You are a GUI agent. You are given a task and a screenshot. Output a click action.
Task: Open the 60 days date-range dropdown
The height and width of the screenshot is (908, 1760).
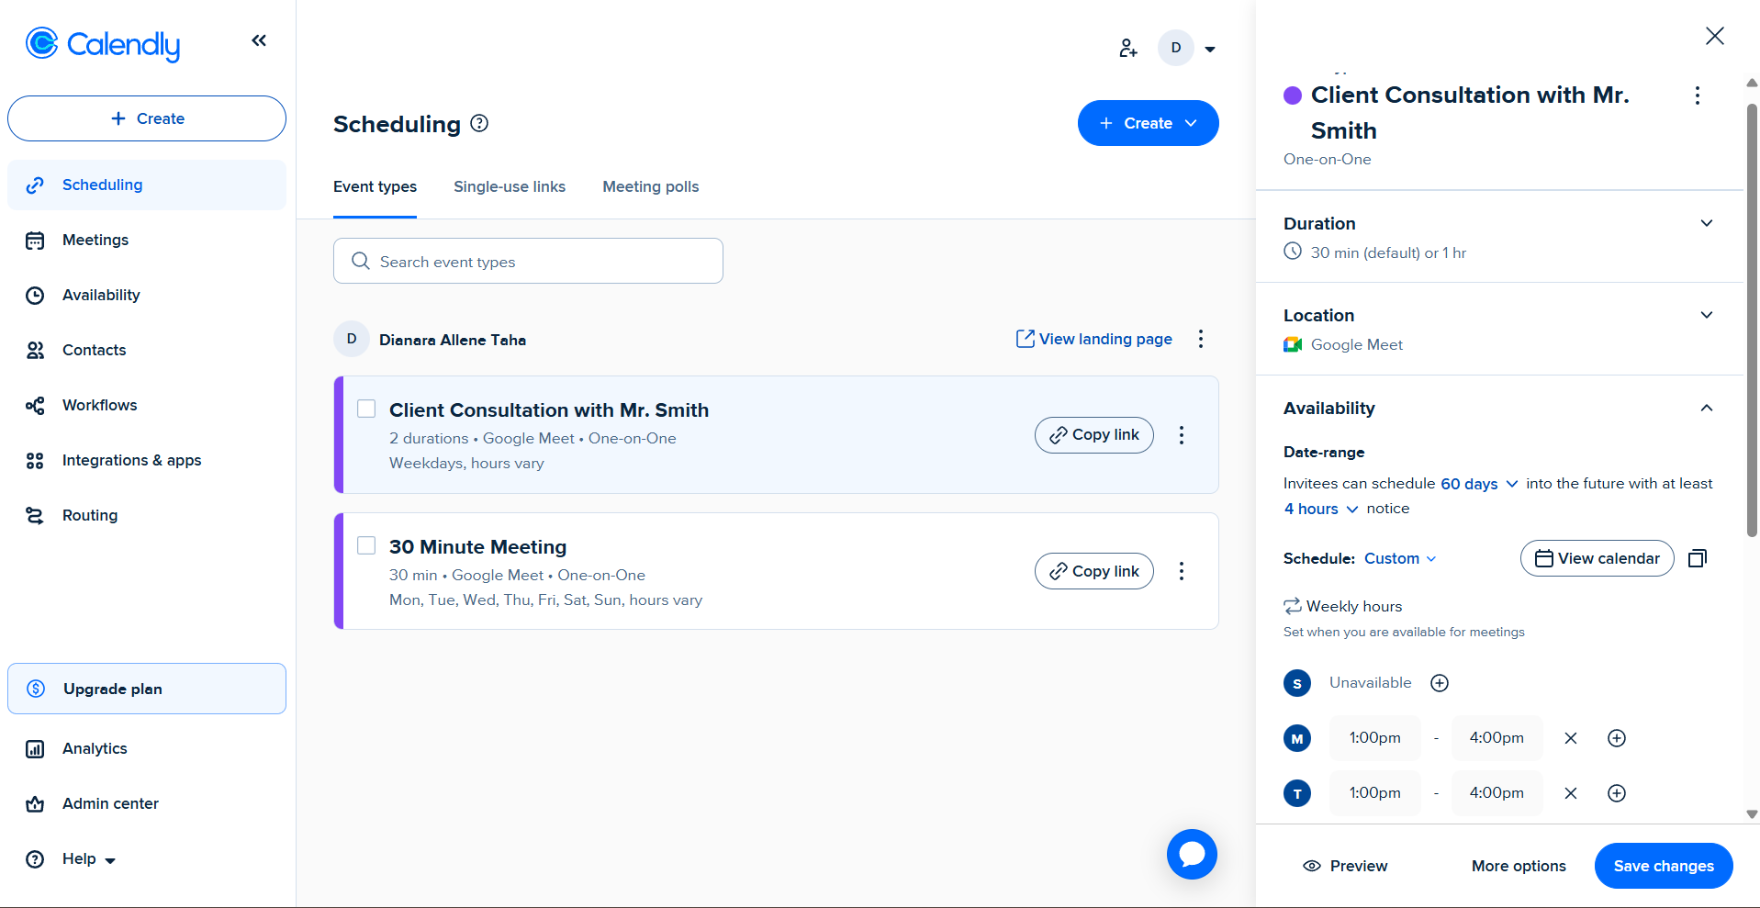1478,484
